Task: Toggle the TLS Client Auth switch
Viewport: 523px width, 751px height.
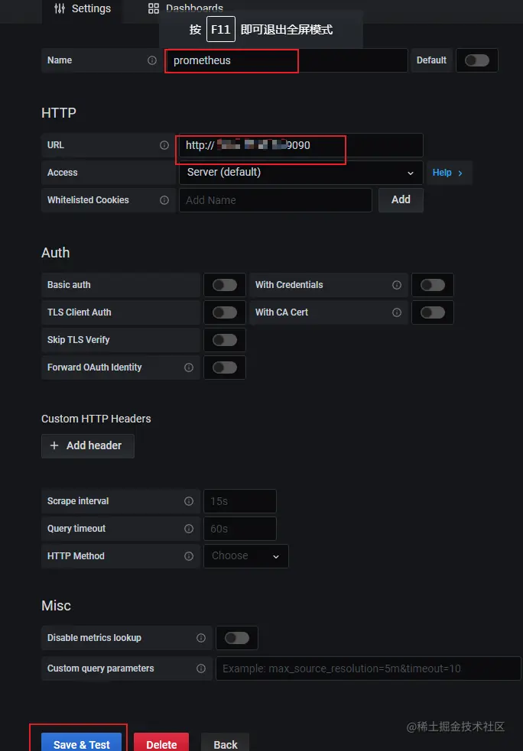Action: click(225, 312)
